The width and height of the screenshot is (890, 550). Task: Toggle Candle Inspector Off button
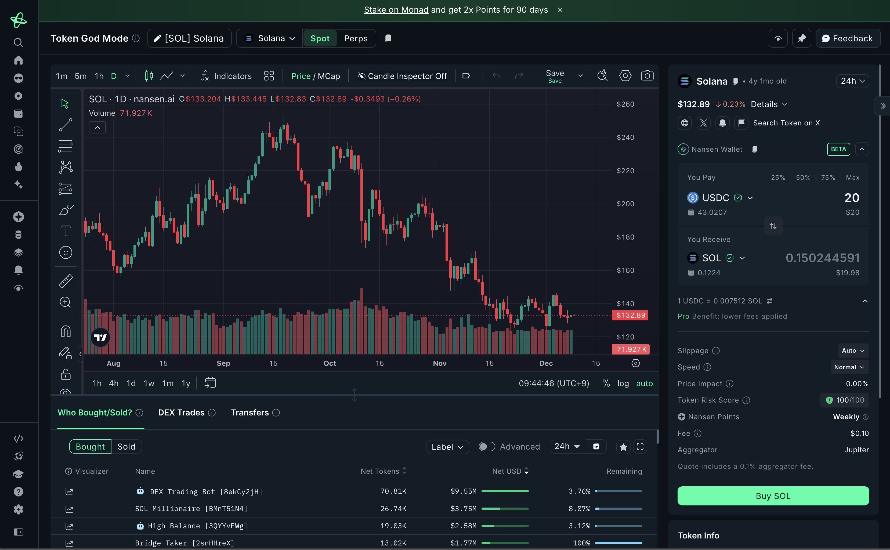pyautogui.click(x=402, y=76)
